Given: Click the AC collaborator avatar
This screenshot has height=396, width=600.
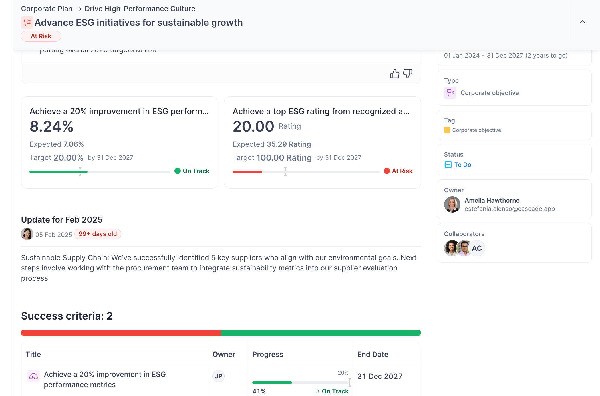Looking at the screenshot, I should [x=477, y=248].
